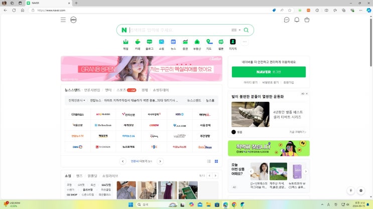Open the Edge Copilot sidebar icon
This screenshot has height=209, width=373.
coord(368,10)
